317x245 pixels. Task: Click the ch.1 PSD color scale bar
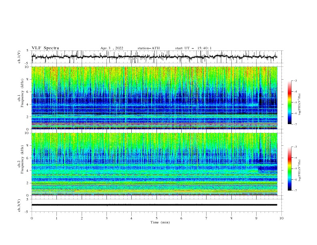point(289,102)
